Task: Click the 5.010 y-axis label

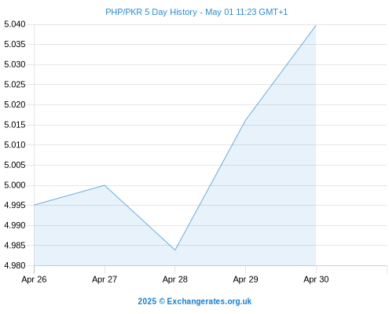Action: point(15,144)
